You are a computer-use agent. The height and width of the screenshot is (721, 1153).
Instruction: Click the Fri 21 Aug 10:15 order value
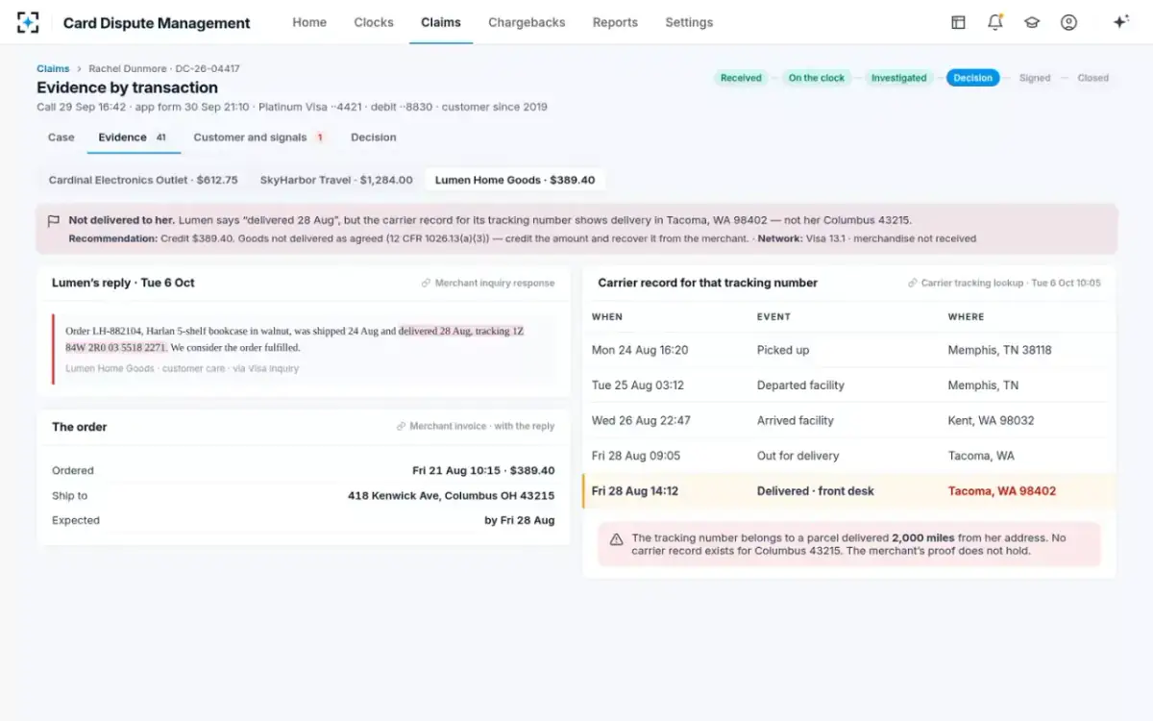483,471
